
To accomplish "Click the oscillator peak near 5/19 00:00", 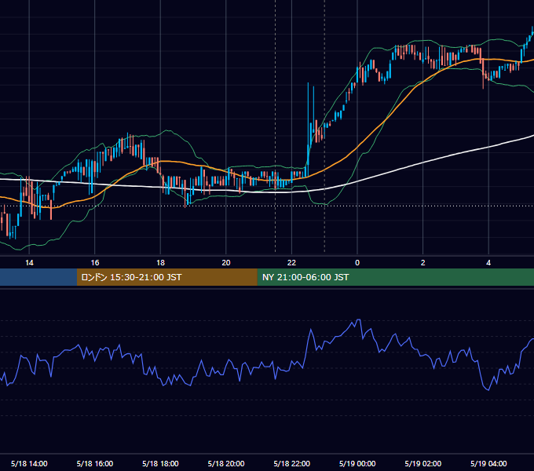I will [x=358, y=320].
